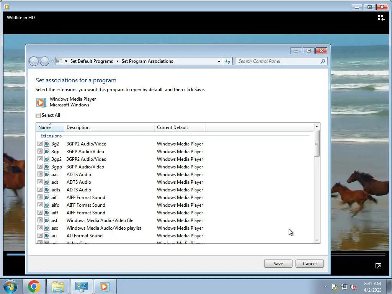Click the .asx file type icon
The height and width of the screenshot is (294, 392).
pyautogui.click(x=47, y=228)
